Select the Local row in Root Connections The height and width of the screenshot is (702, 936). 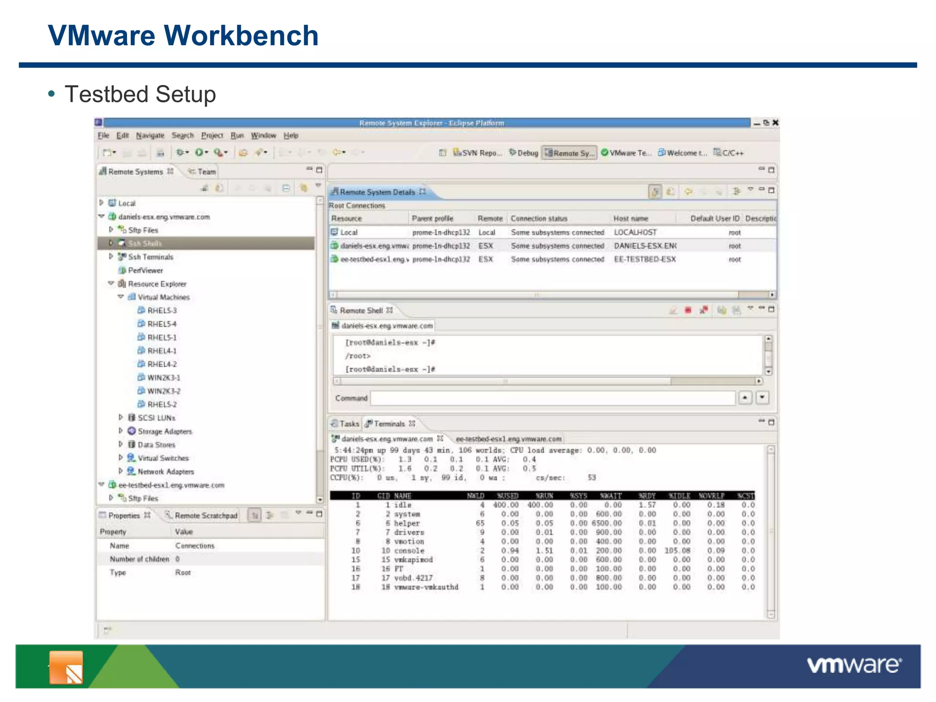pos(552,232)
